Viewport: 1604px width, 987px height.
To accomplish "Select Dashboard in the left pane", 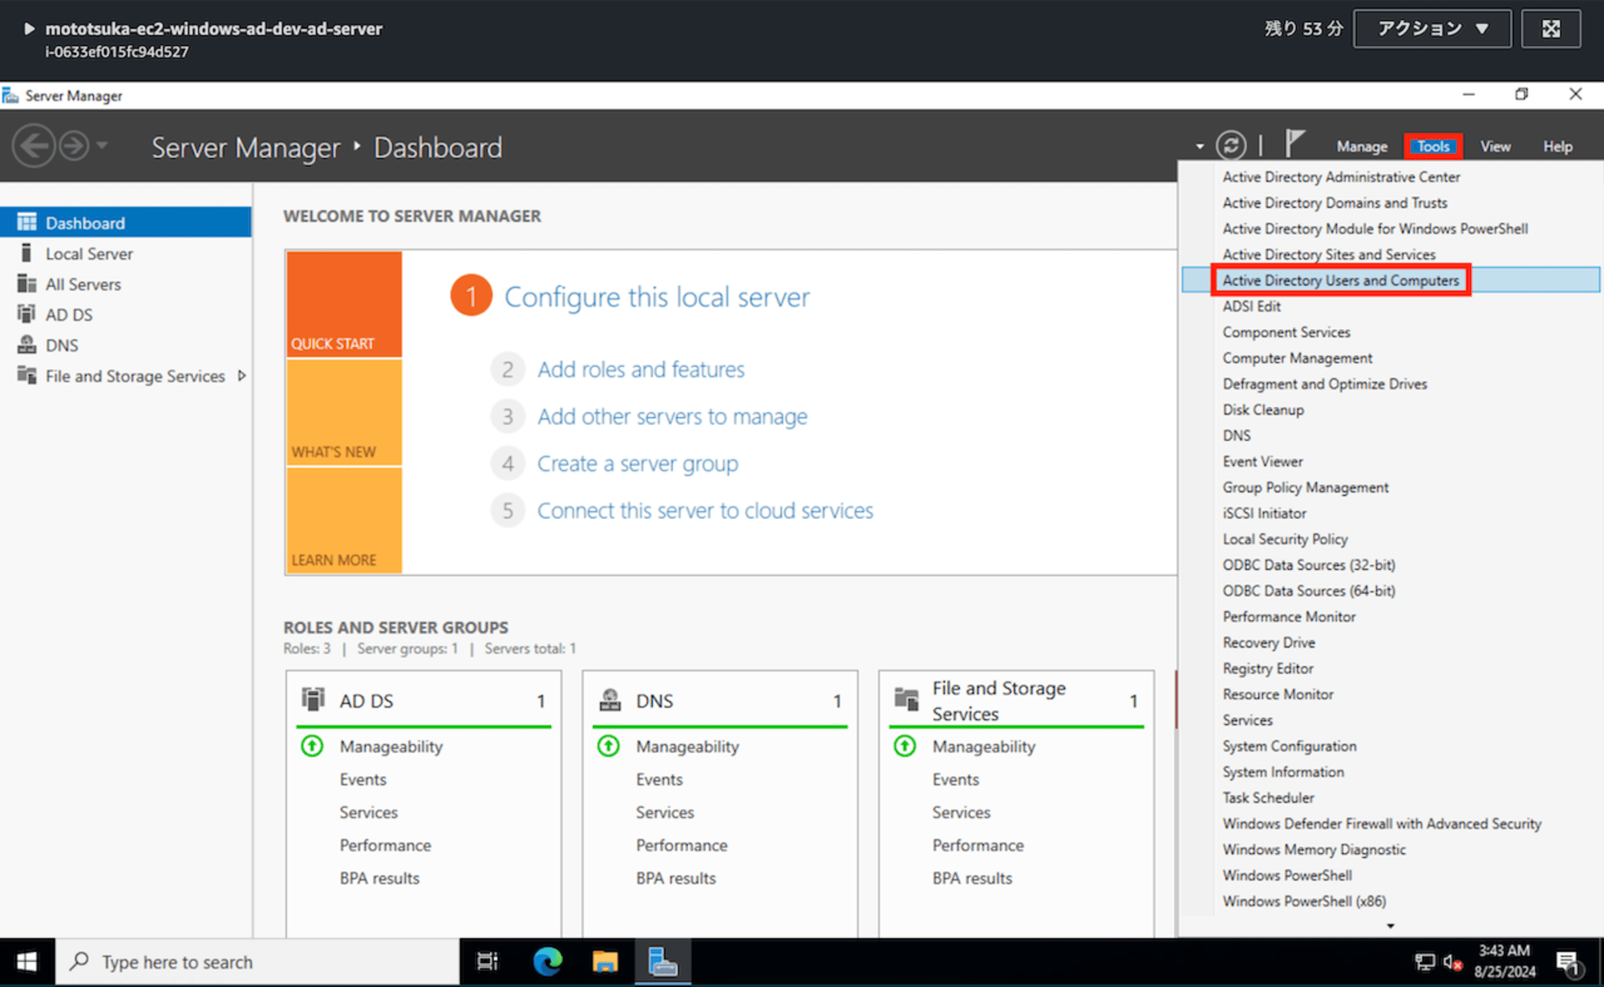I will click(126, 222).
